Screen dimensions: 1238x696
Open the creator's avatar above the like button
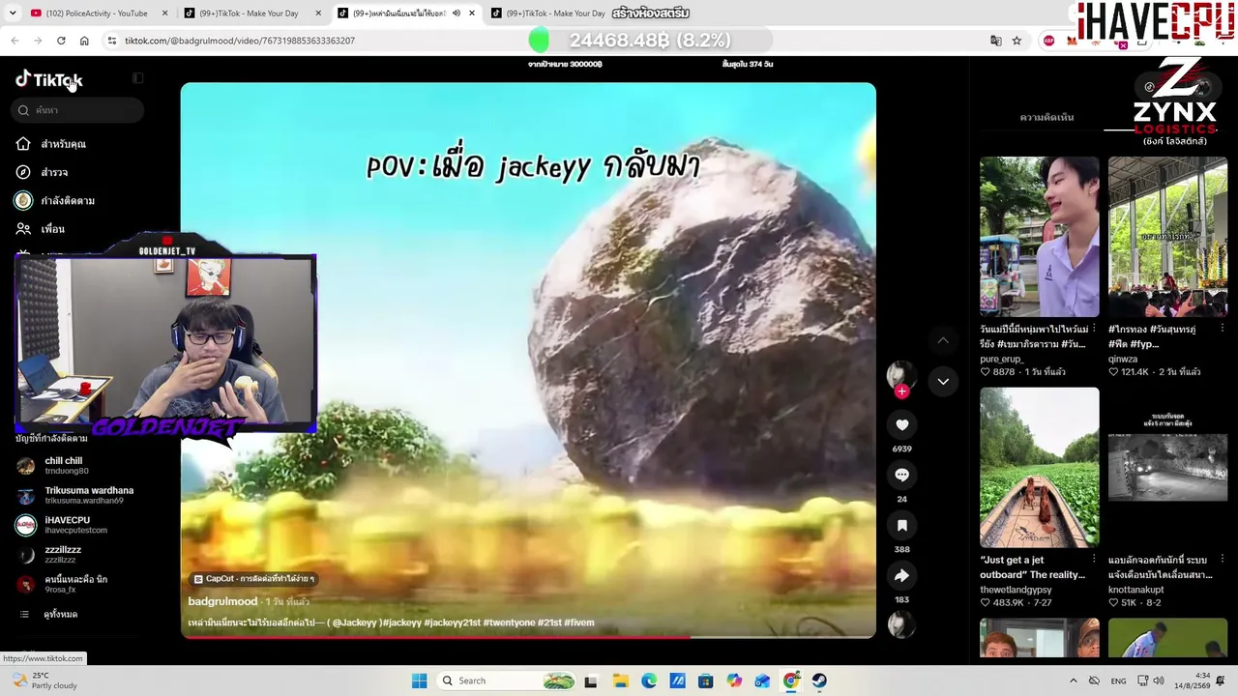click(901, 373)
